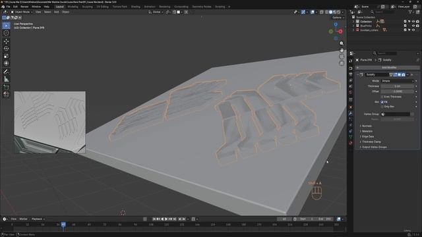
Task: Switch to the Sculpting workspace tab
Action: click(88, 7)
